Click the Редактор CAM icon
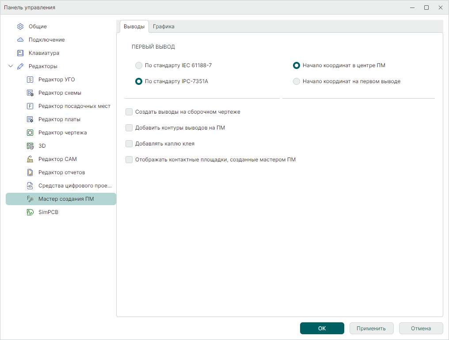 30,159
